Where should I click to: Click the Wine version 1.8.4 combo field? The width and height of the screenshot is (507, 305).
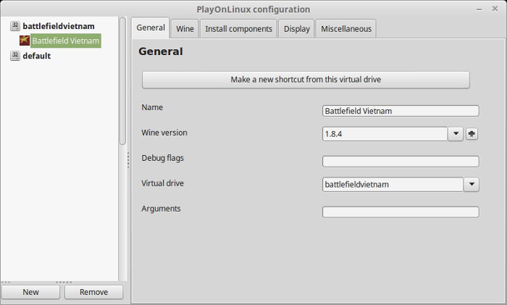(x=385, y=134)
